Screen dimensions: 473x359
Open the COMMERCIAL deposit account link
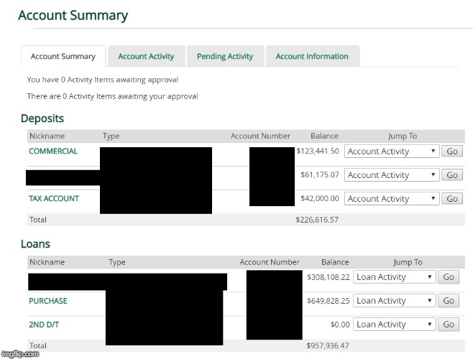pos(53,151)
